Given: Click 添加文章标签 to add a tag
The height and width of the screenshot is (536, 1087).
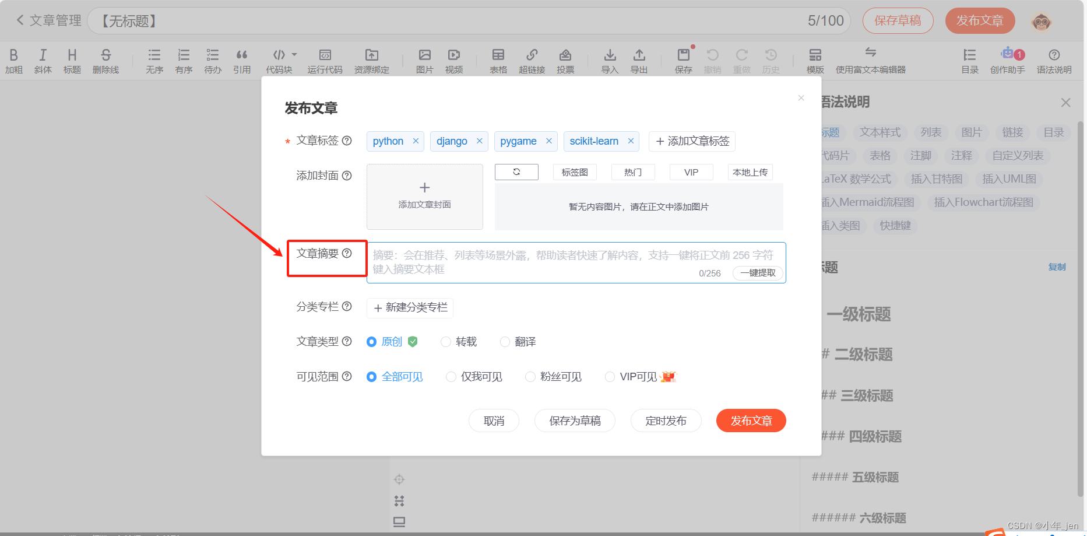Looking at the screenshot, I should click(x=692, y=141).
